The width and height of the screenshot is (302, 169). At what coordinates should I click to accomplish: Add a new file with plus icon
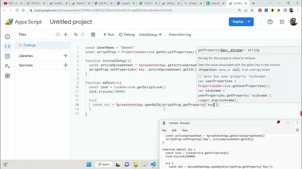click(x=66, y=34)
